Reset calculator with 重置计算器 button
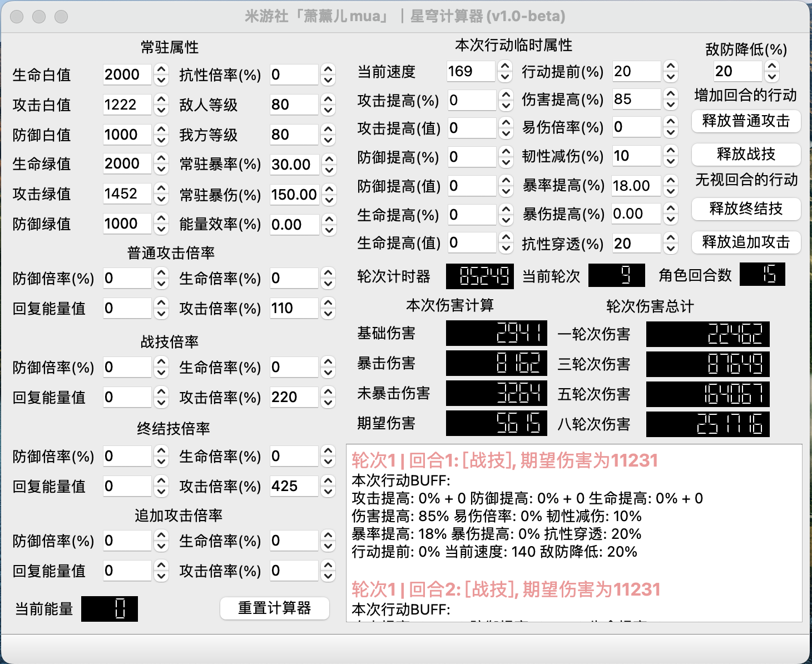The width and height of the screenshot is (812, 664). tap(274, 608)
